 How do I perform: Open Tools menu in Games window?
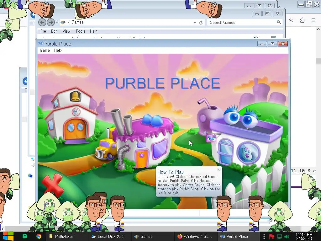pyautogui.click(x=80, y=31)
